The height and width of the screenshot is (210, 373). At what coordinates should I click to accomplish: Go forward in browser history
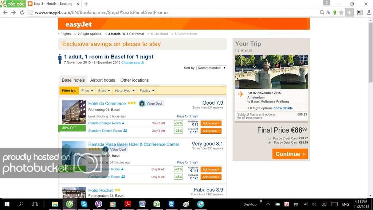point(13,12)
